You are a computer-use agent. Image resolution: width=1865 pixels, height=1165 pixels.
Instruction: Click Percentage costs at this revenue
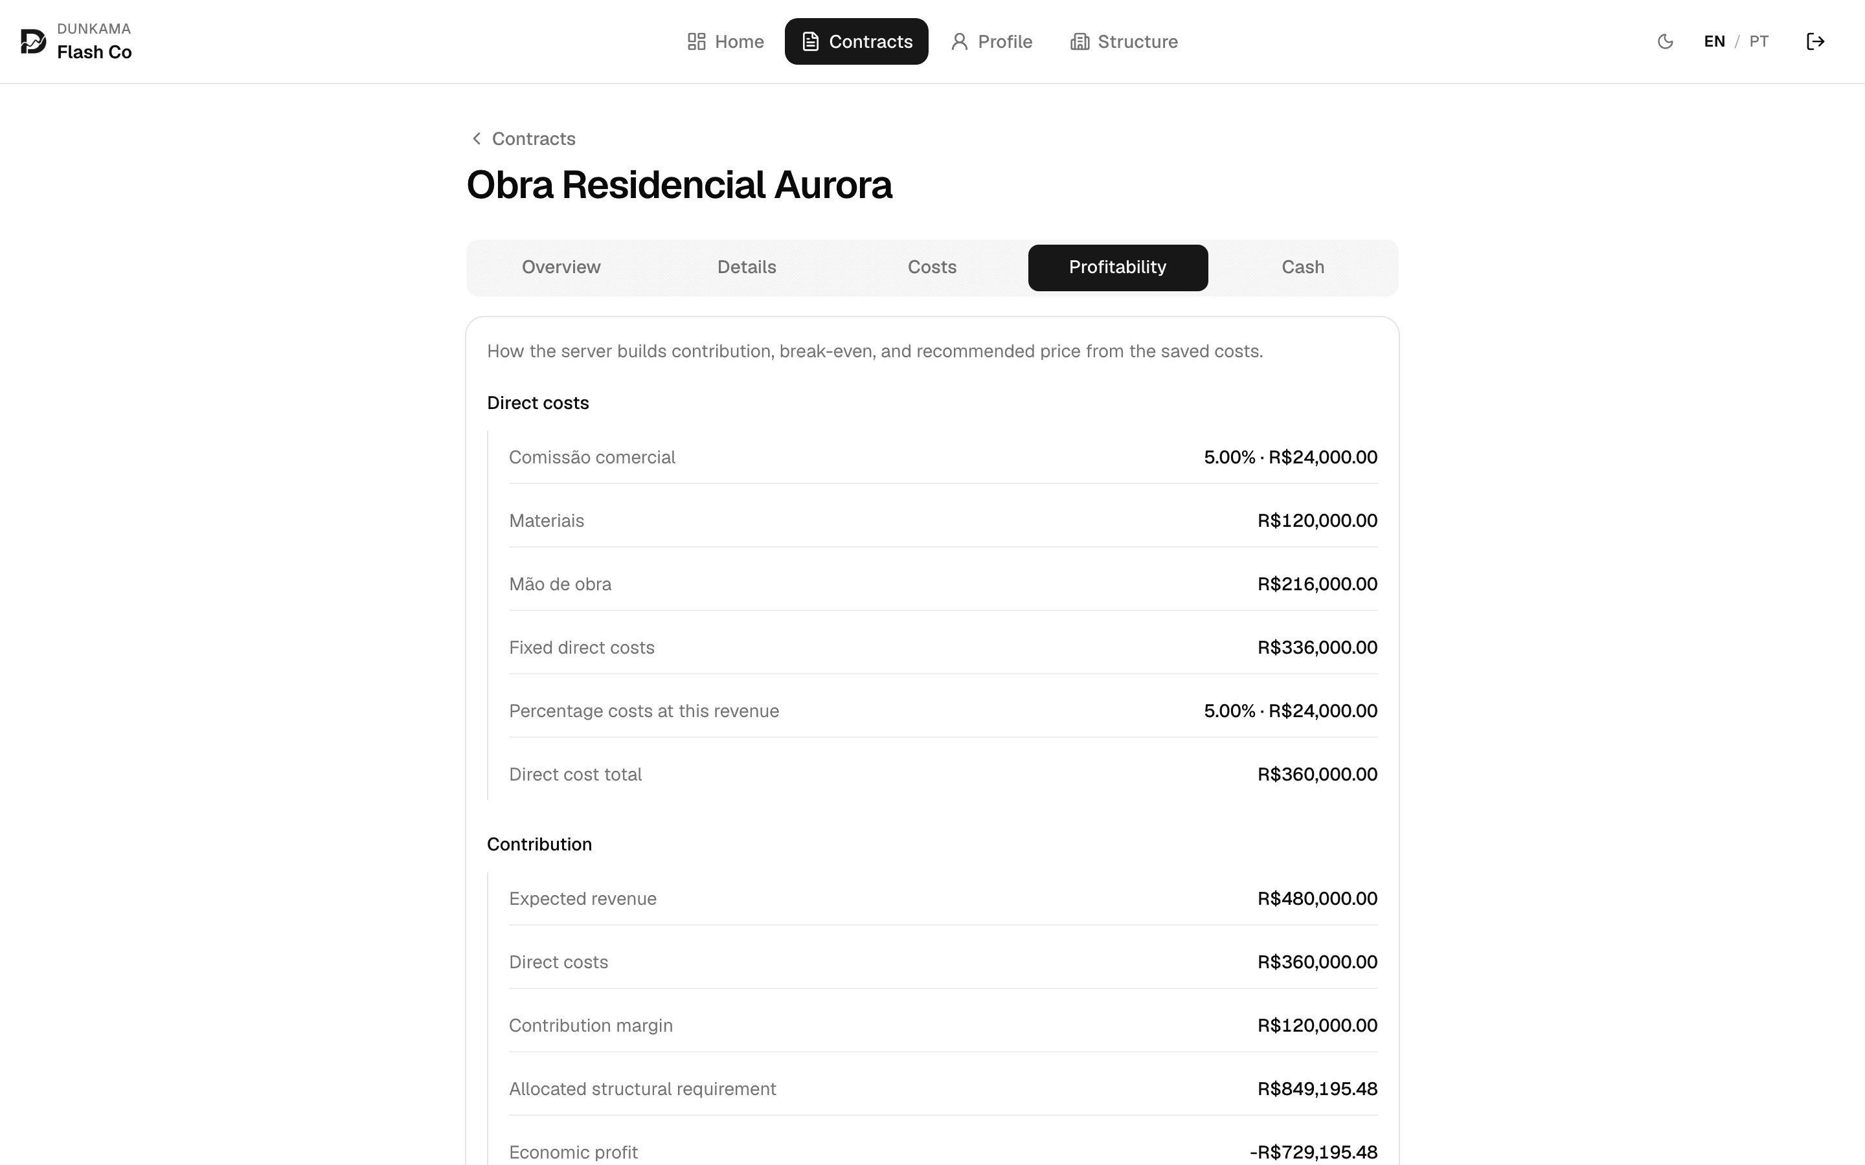coord(644,711)
